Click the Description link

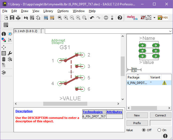tap(24, 111)
